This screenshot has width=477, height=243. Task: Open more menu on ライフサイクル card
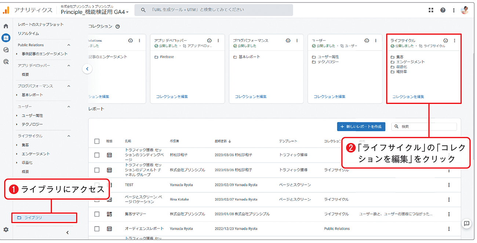pos(455,41)
